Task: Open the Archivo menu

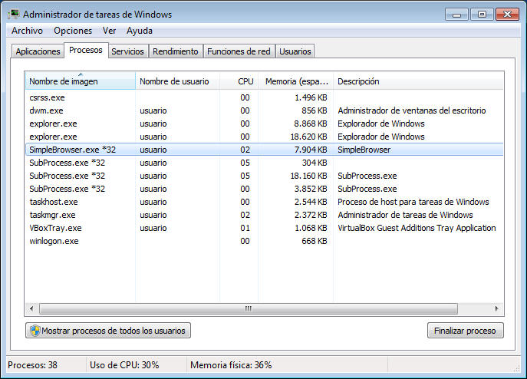Action: point(27,31)
